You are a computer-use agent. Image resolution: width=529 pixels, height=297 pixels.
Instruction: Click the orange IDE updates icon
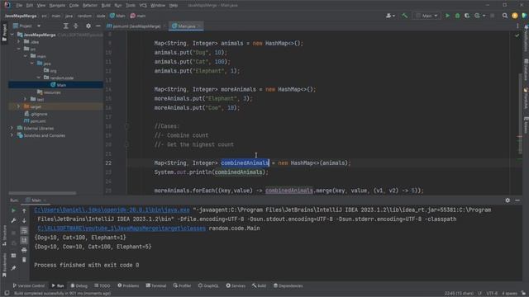tap(514, 16)
